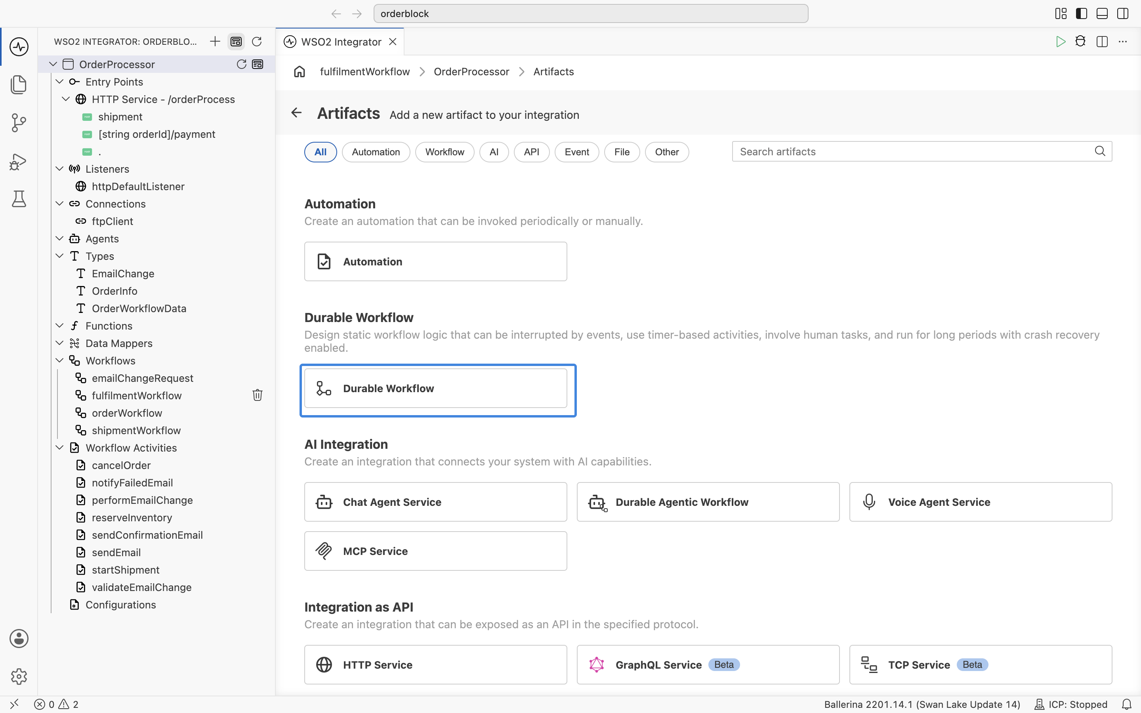The width and height of the screenshot is (1141, 713).
Task: Click the search magnifier in artifacts search
Action: (1100, 151)
